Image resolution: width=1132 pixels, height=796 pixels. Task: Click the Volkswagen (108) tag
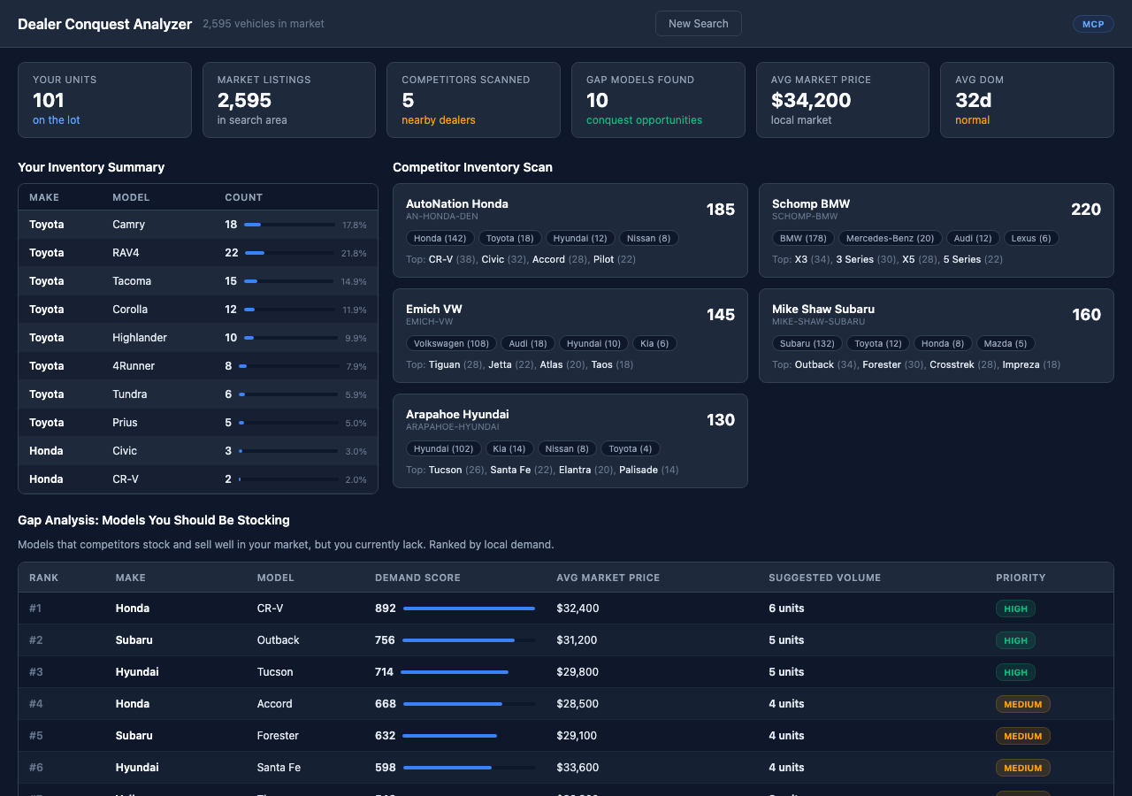(451, 343)
